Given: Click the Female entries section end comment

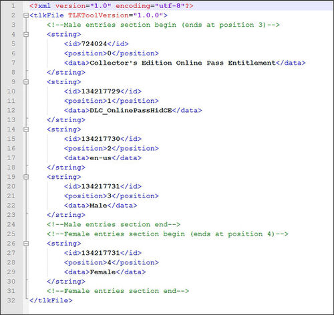Looking at the screenshot, I should 118,291.
